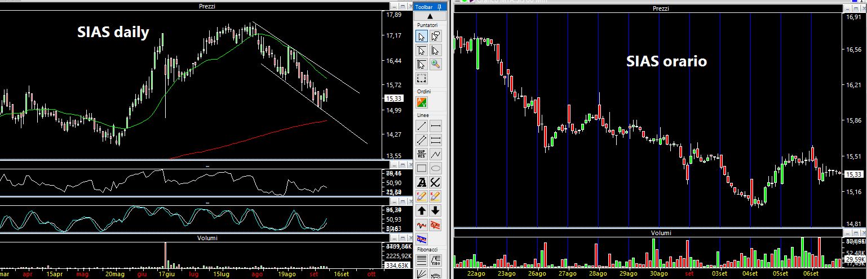Click the 17,89 price axis value

point(393,15)
